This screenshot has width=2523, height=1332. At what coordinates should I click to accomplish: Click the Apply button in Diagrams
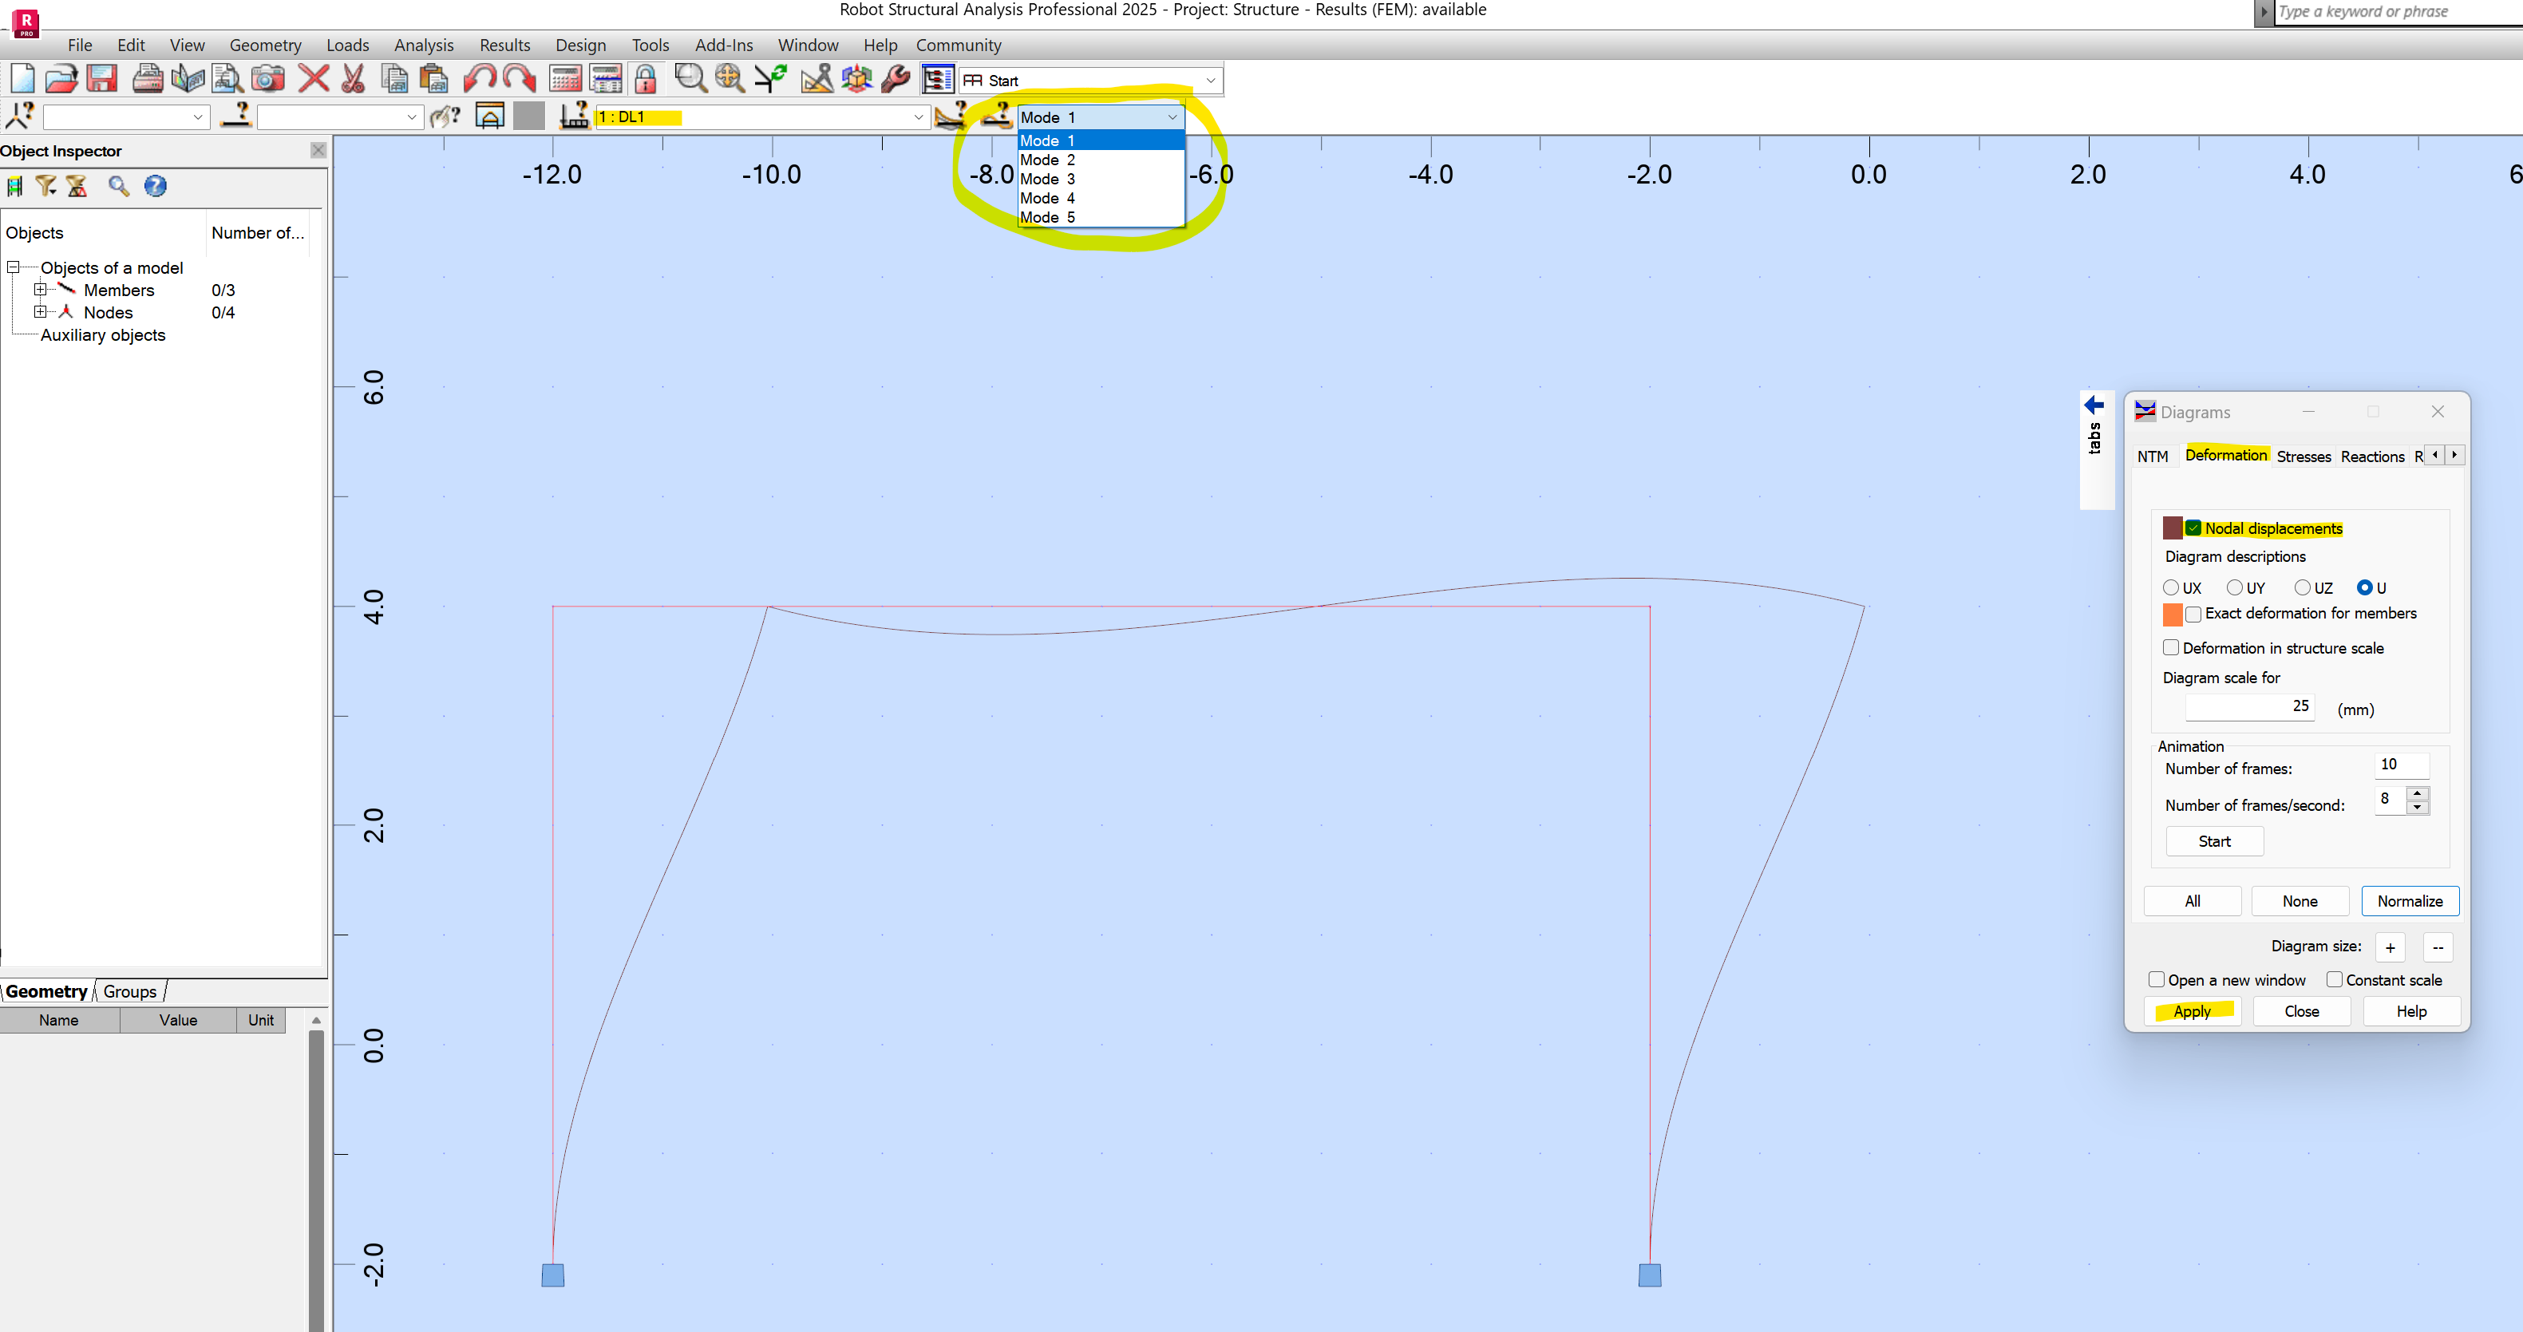2192,1010
